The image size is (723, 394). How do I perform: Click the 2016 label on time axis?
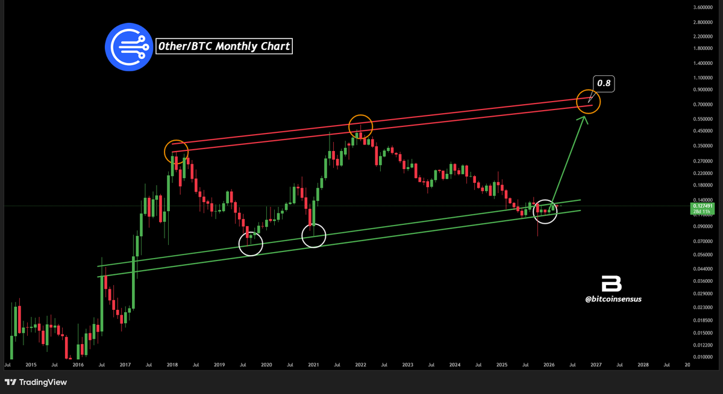click(x=78, y=365)
